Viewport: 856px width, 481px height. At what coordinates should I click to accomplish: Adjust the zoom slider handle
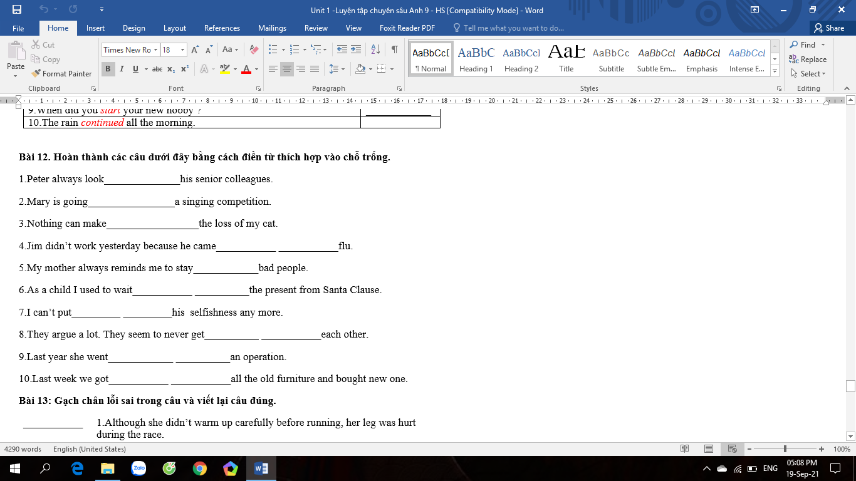click(x=785, y=449)
